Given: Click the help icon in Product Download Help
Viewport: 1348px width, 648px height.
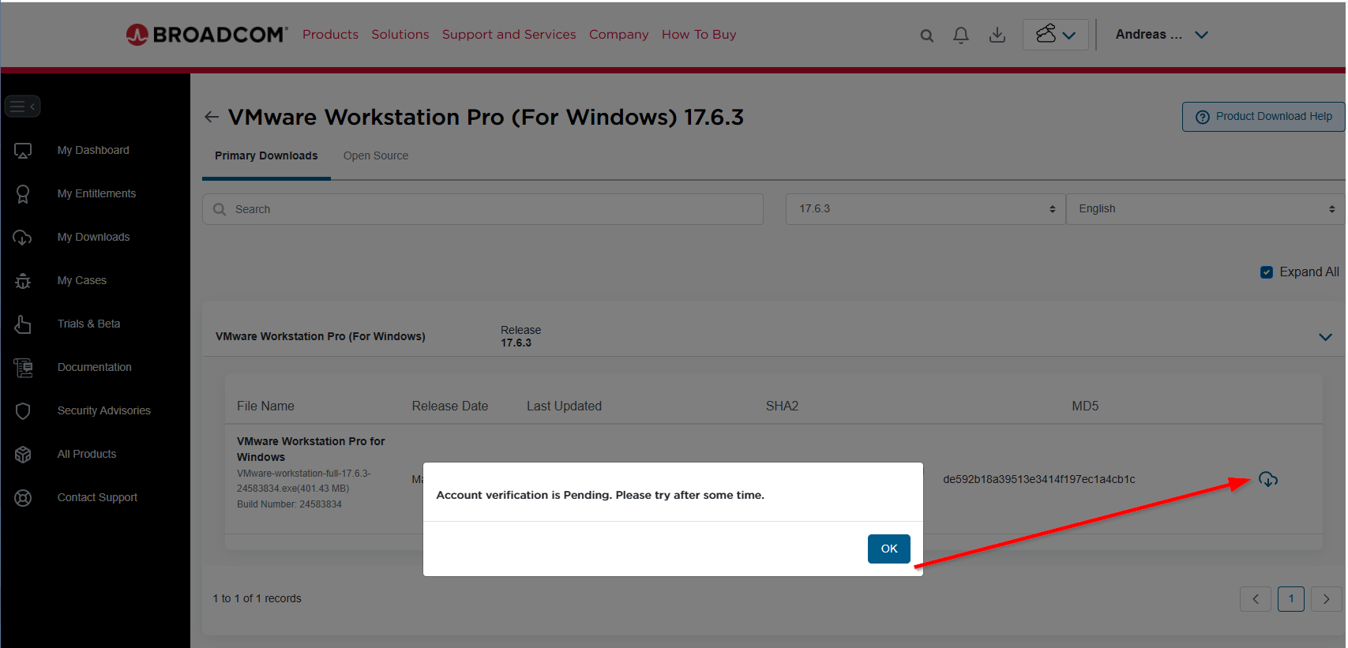Looking at the screenshot, I should 1203,117.
